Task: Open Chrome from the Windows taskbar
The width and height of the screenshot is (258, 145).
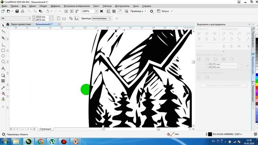Action: coord(40,141)
